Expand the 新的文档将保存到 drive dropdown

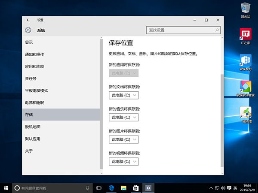point(124,95)
